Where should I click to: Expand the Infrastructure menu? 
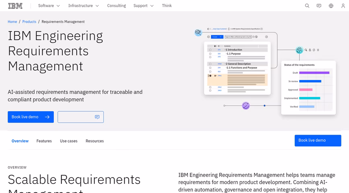click(84, 6)
